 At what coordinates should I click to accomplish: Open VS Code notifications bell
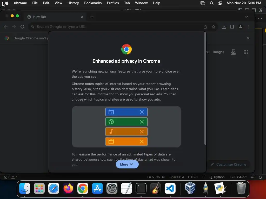tap(260, 177)
